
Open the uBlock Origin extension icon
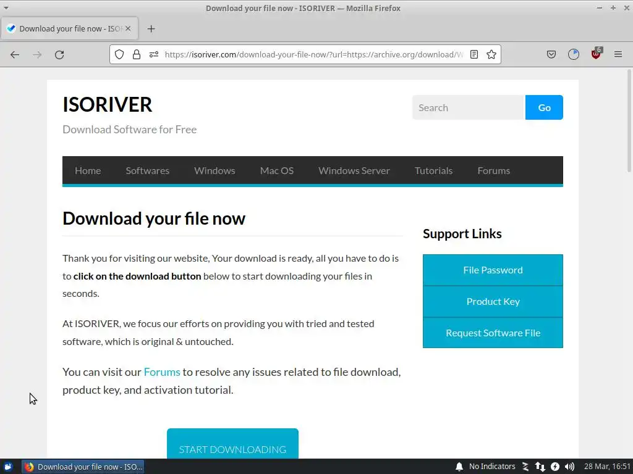coord(597,54)
